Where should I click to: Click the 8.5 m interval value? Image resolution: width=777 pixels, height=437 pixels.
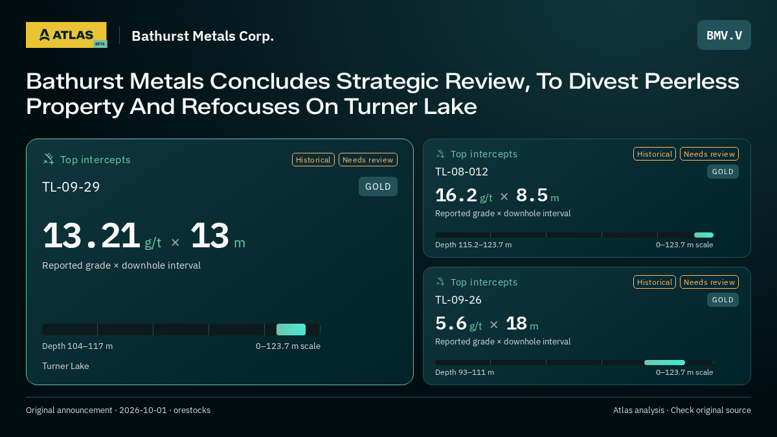pyautogui.click(x=537, y=196)
